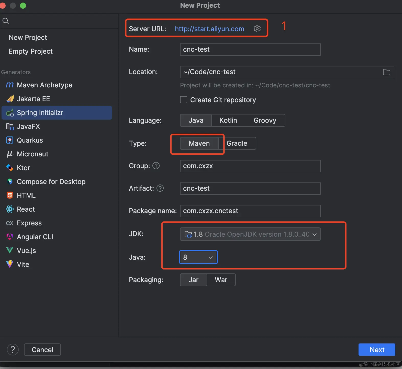Select the Vue.js generator label
The width and height of the screenshot is (402, 369).
[x=26, y=251]
